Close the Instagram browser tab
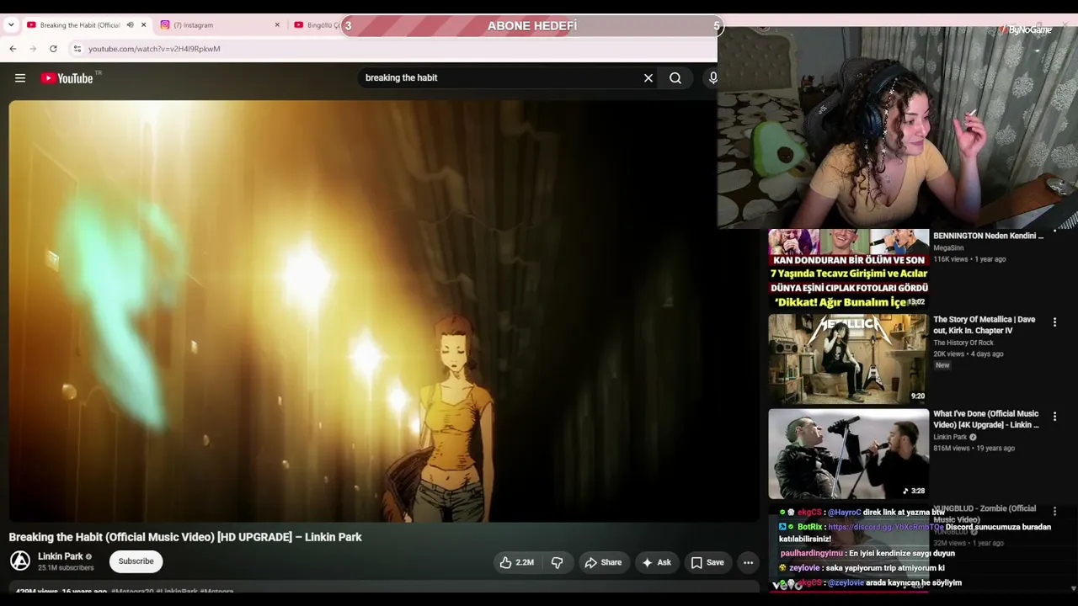This screenshot has height=606, width=1078. 277,25
